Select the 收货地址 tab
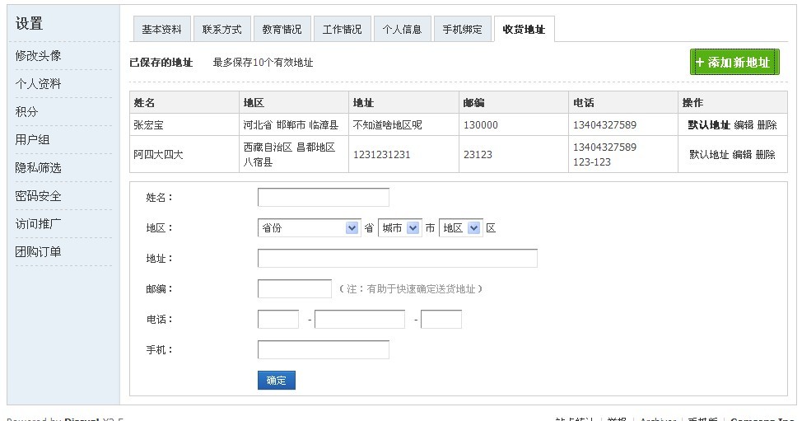The height and width of the screenshot is (421, 802). 524,29
